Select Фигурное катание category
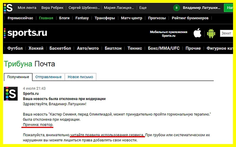This screenshot has width=236, height=147. tap(220, 48)
